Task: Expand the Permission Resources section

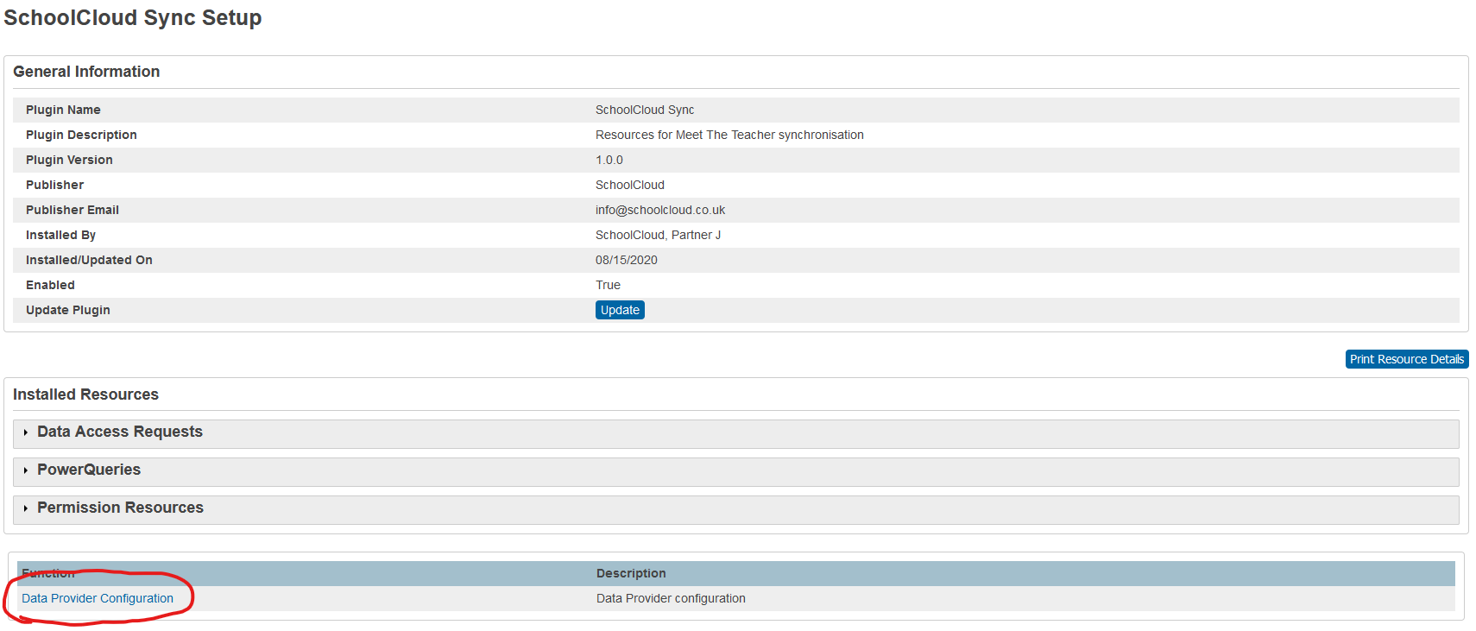Action: pos(735,508)
